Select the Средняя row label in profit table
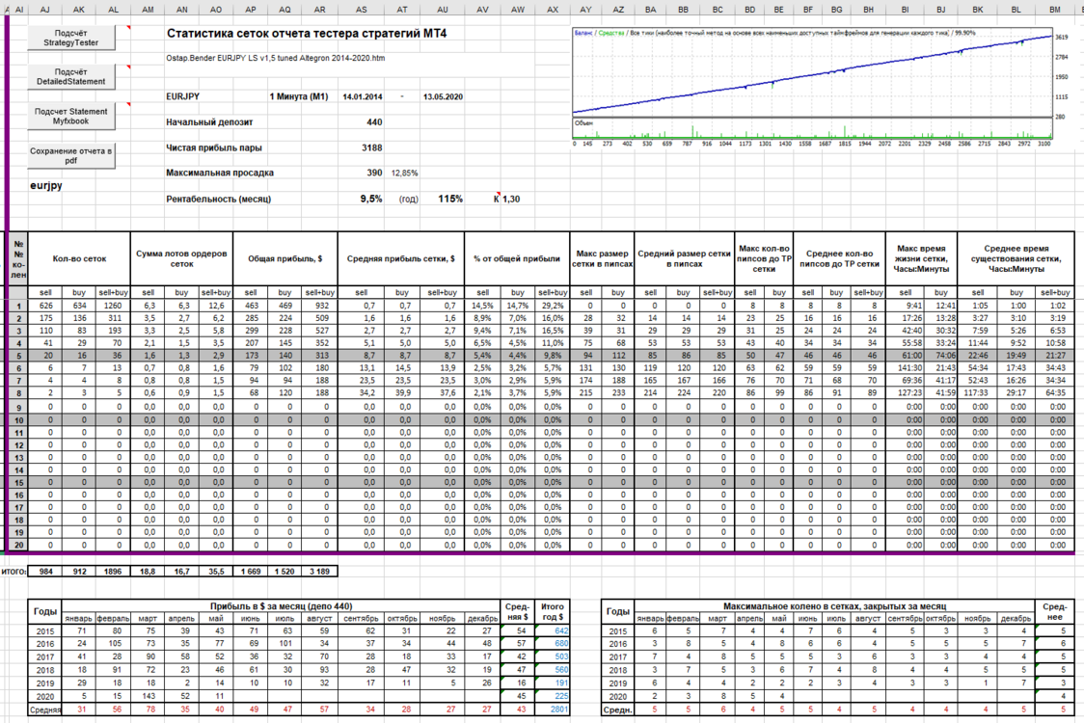The width and height of the screenshot is (1084, 723). pyautogui.click(x=45, y=710)
